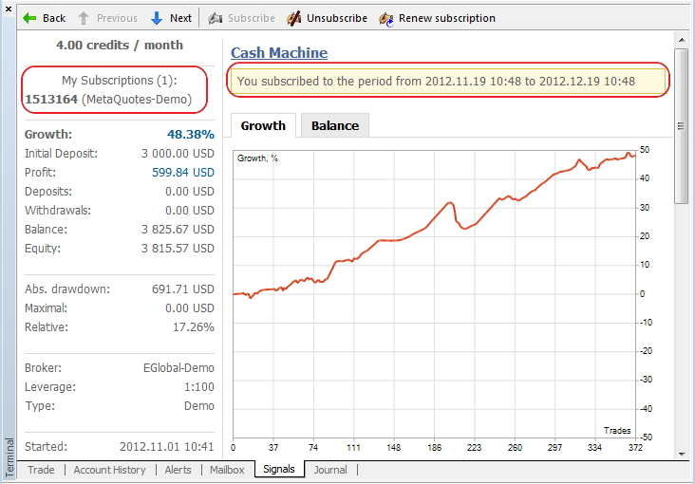Open the Trade tab
Image resolution: width=695 pixels, height=484 pixels.
[41, 470]
